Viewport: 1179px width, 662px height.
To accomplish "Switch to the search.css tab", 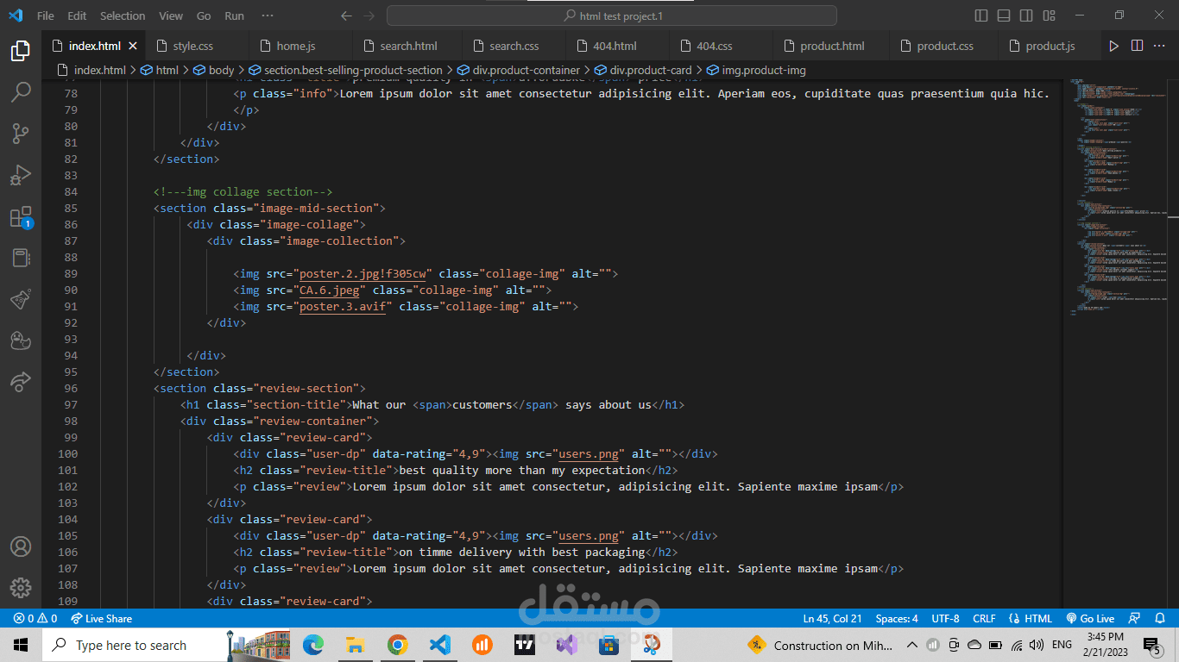I will point(514,46).
